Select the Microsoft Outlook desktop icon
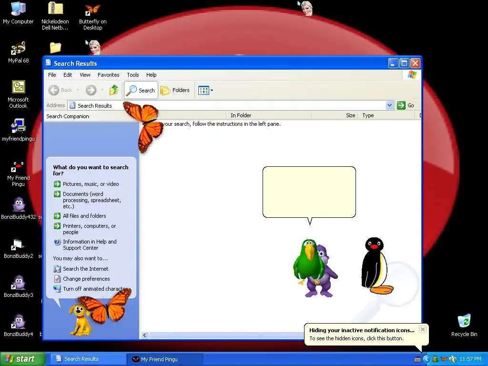Screen dimensions: 488x366 tap(18, 94)
